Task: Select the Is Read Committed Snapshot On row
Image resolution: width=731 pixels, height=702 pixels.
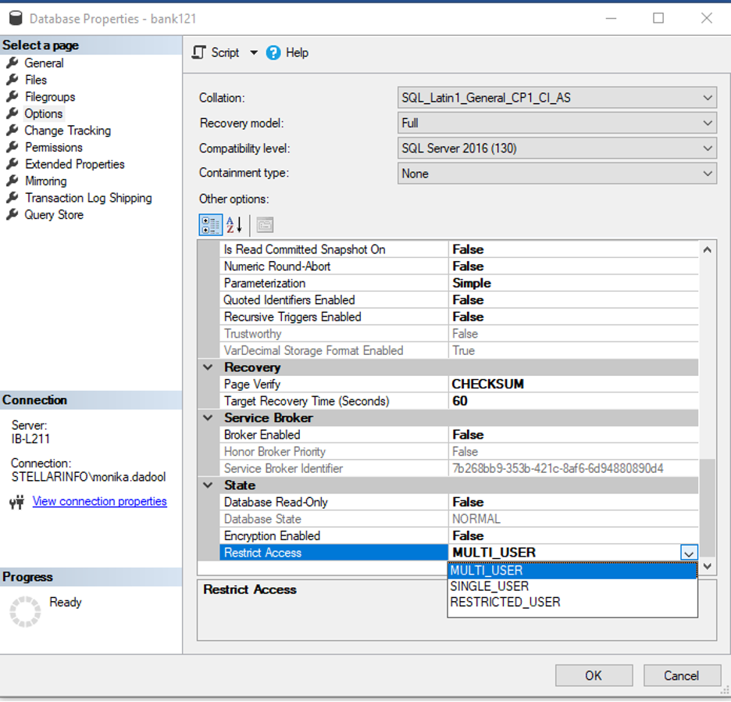Action: pos(458,249)
